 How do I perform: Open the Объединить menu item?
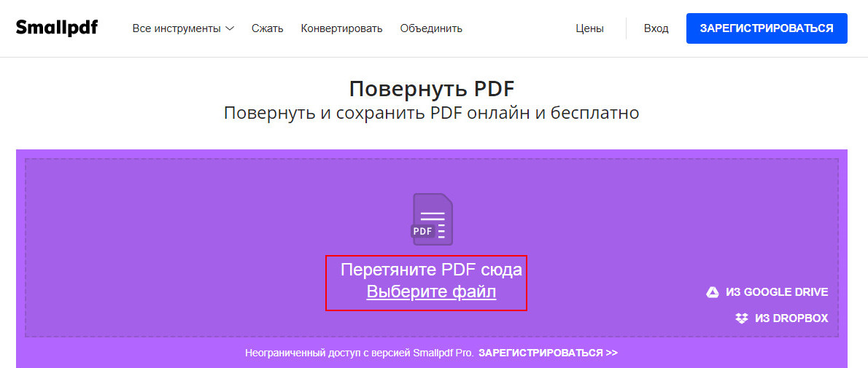(x=431, y=28)
